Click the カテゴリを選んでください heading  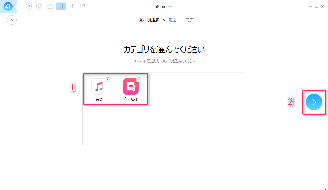tap(164, 50)
